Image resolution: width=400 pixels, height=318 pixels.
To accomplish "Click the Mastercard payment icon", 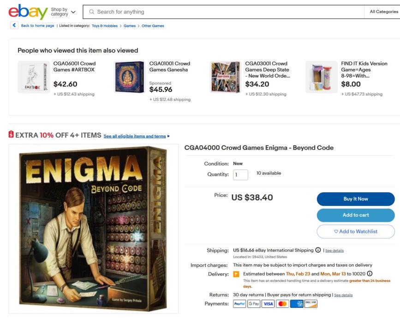I will click(283, 304).
